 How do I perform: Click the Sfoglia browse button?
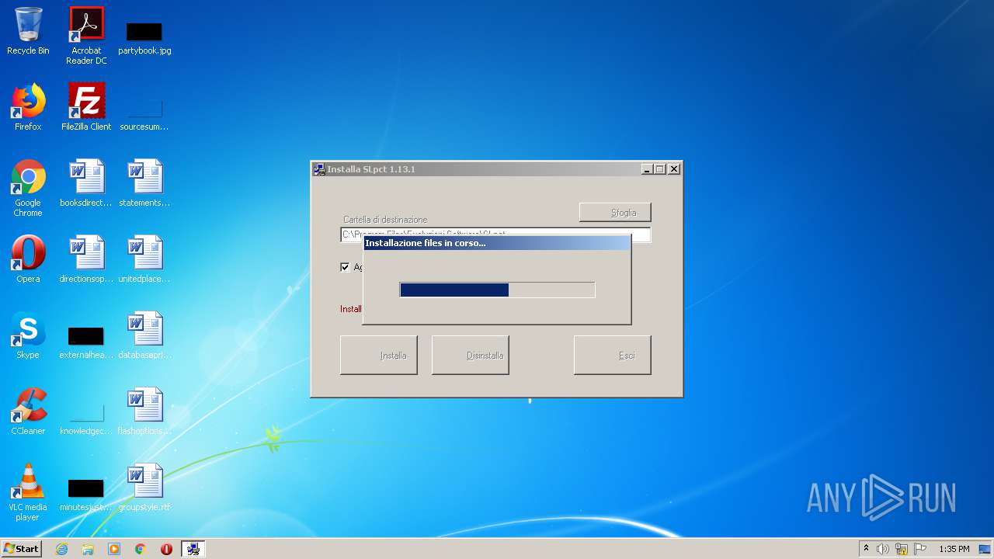tap(615, 212)
